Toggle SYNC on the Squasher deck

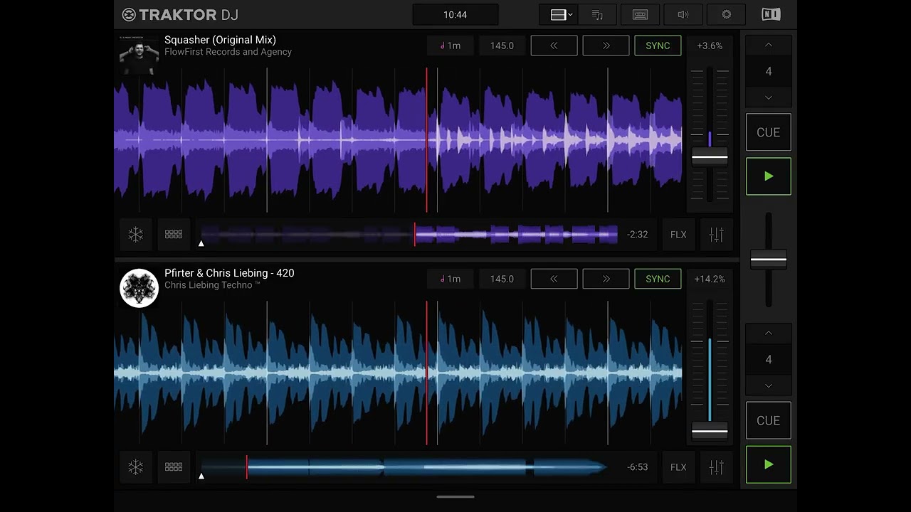(658, 46)
